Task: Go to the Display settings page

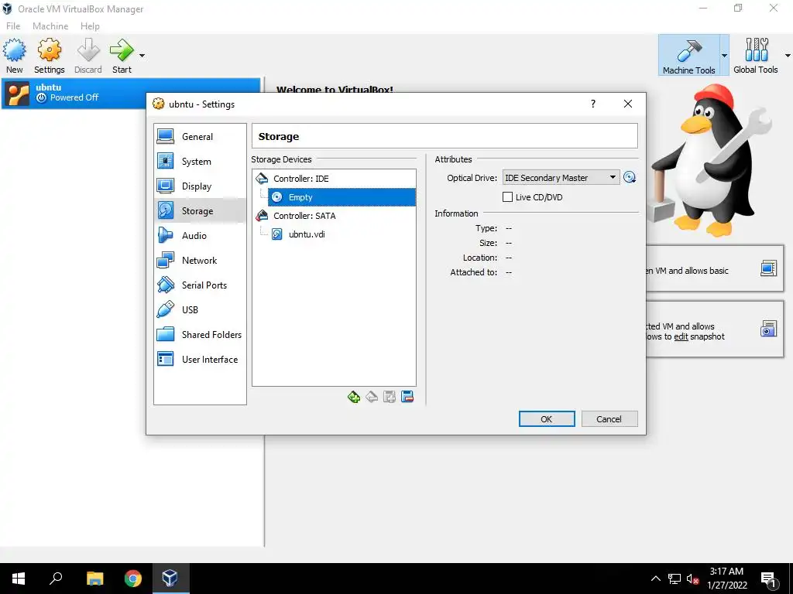Action: pos(200,186)
